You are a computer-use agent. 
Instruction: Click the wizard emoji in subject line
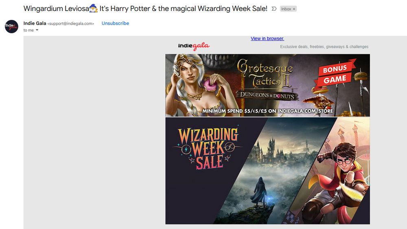[94, 9]
